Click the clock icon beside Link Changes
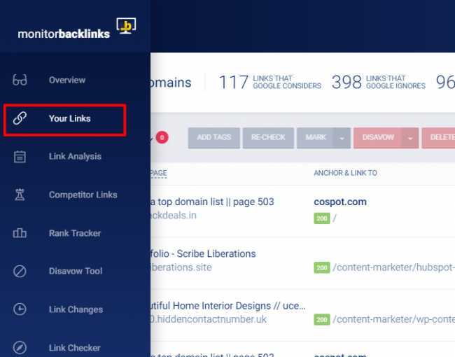455x357 pixels. click(x=20, y=309)
